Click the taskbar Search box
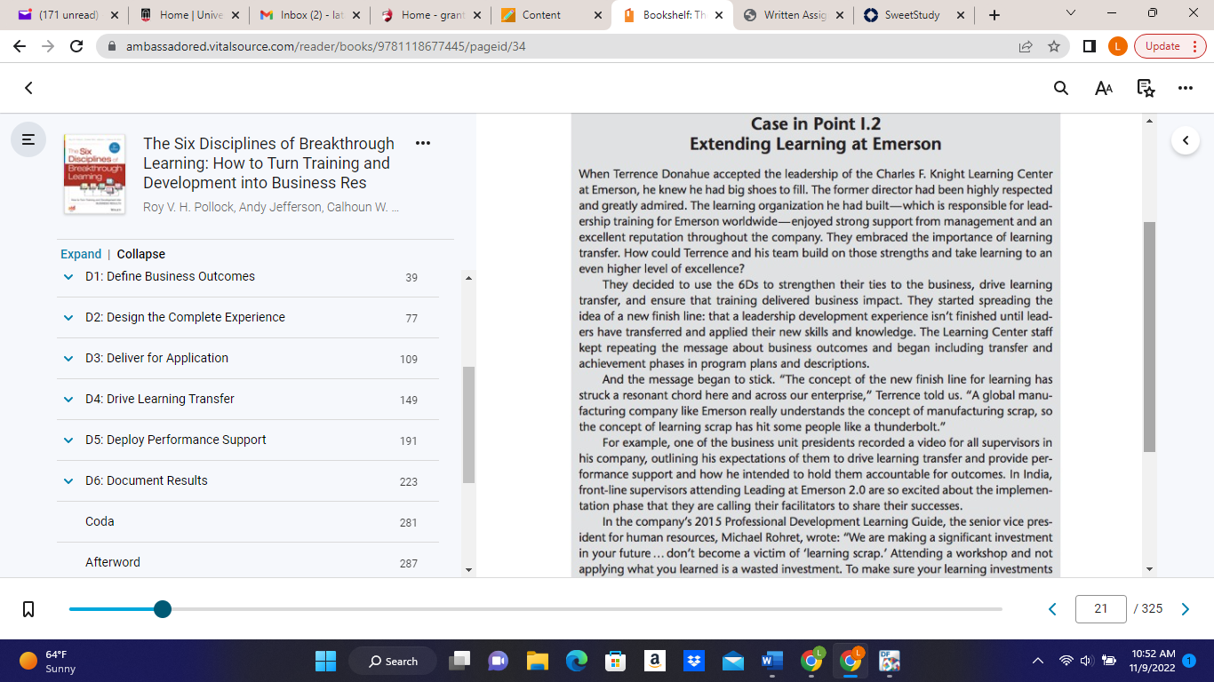 click(x=392, y=661)
